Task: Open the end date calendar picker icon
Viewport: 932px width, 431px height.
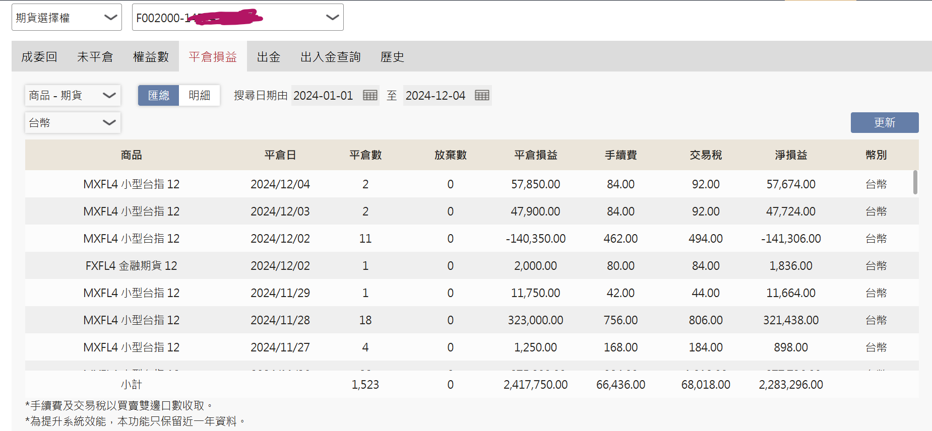Action: point(482,95)
